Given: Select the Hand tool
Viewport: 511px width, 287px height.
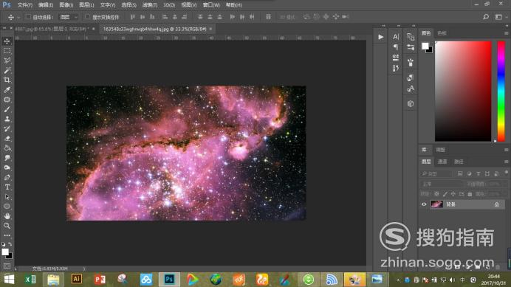Looking at the screenshot, I should [7, 216].
